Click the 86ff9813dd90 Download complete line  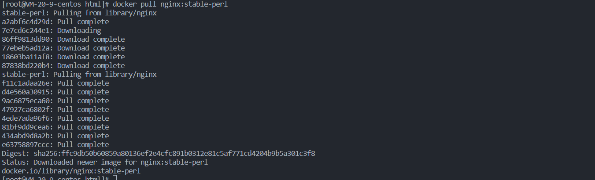(x=63, y=39)
